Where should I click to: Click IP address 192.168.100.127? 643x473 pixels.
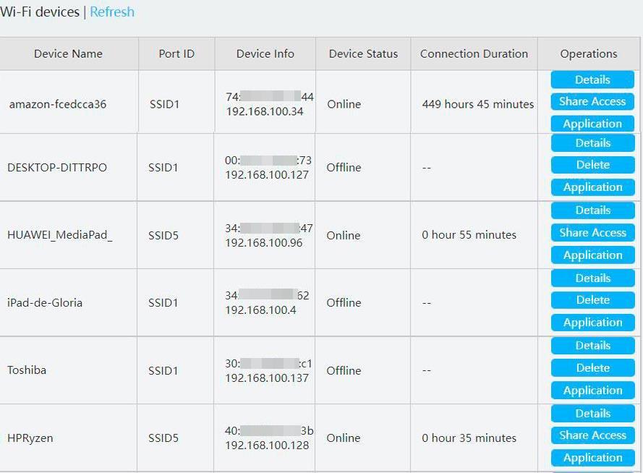pyautogui.click(x=267, y=174)
